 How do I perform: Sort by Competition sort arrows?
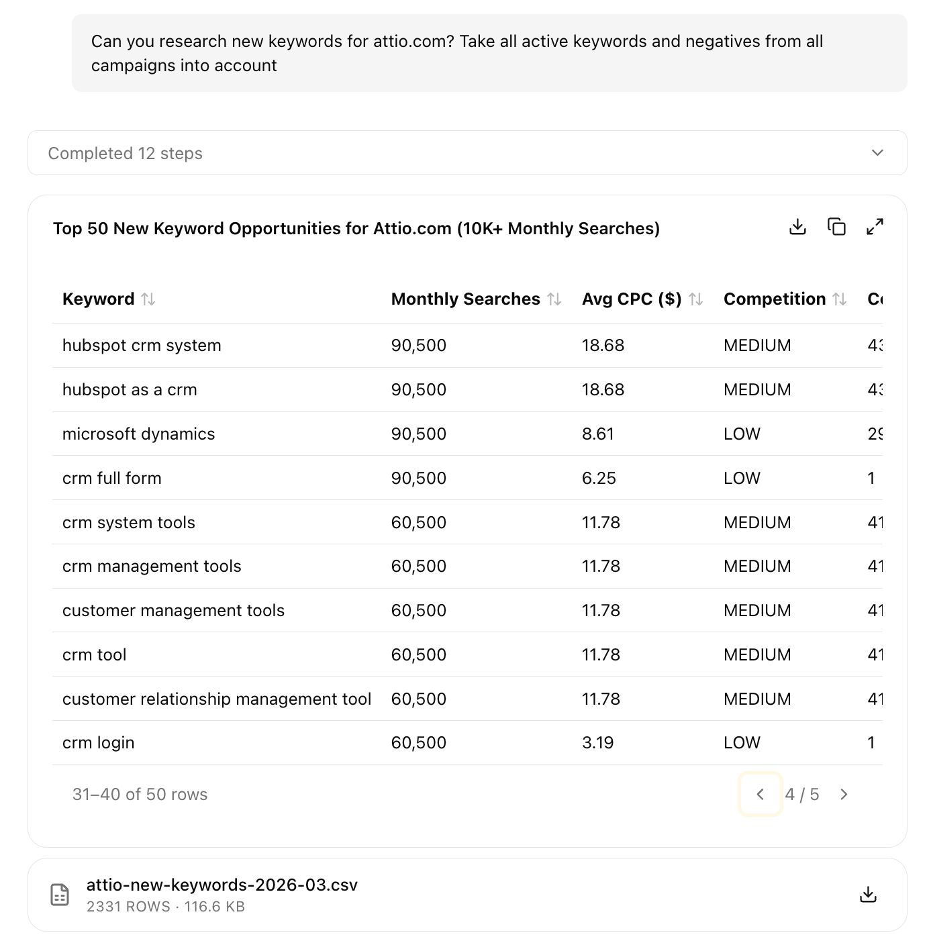pyautogui.click(x=840, y=299)
